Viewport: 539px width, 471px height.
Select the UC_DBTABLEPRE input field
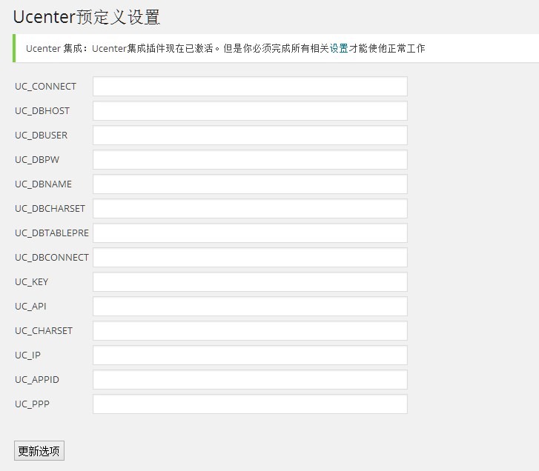point(250,233)
